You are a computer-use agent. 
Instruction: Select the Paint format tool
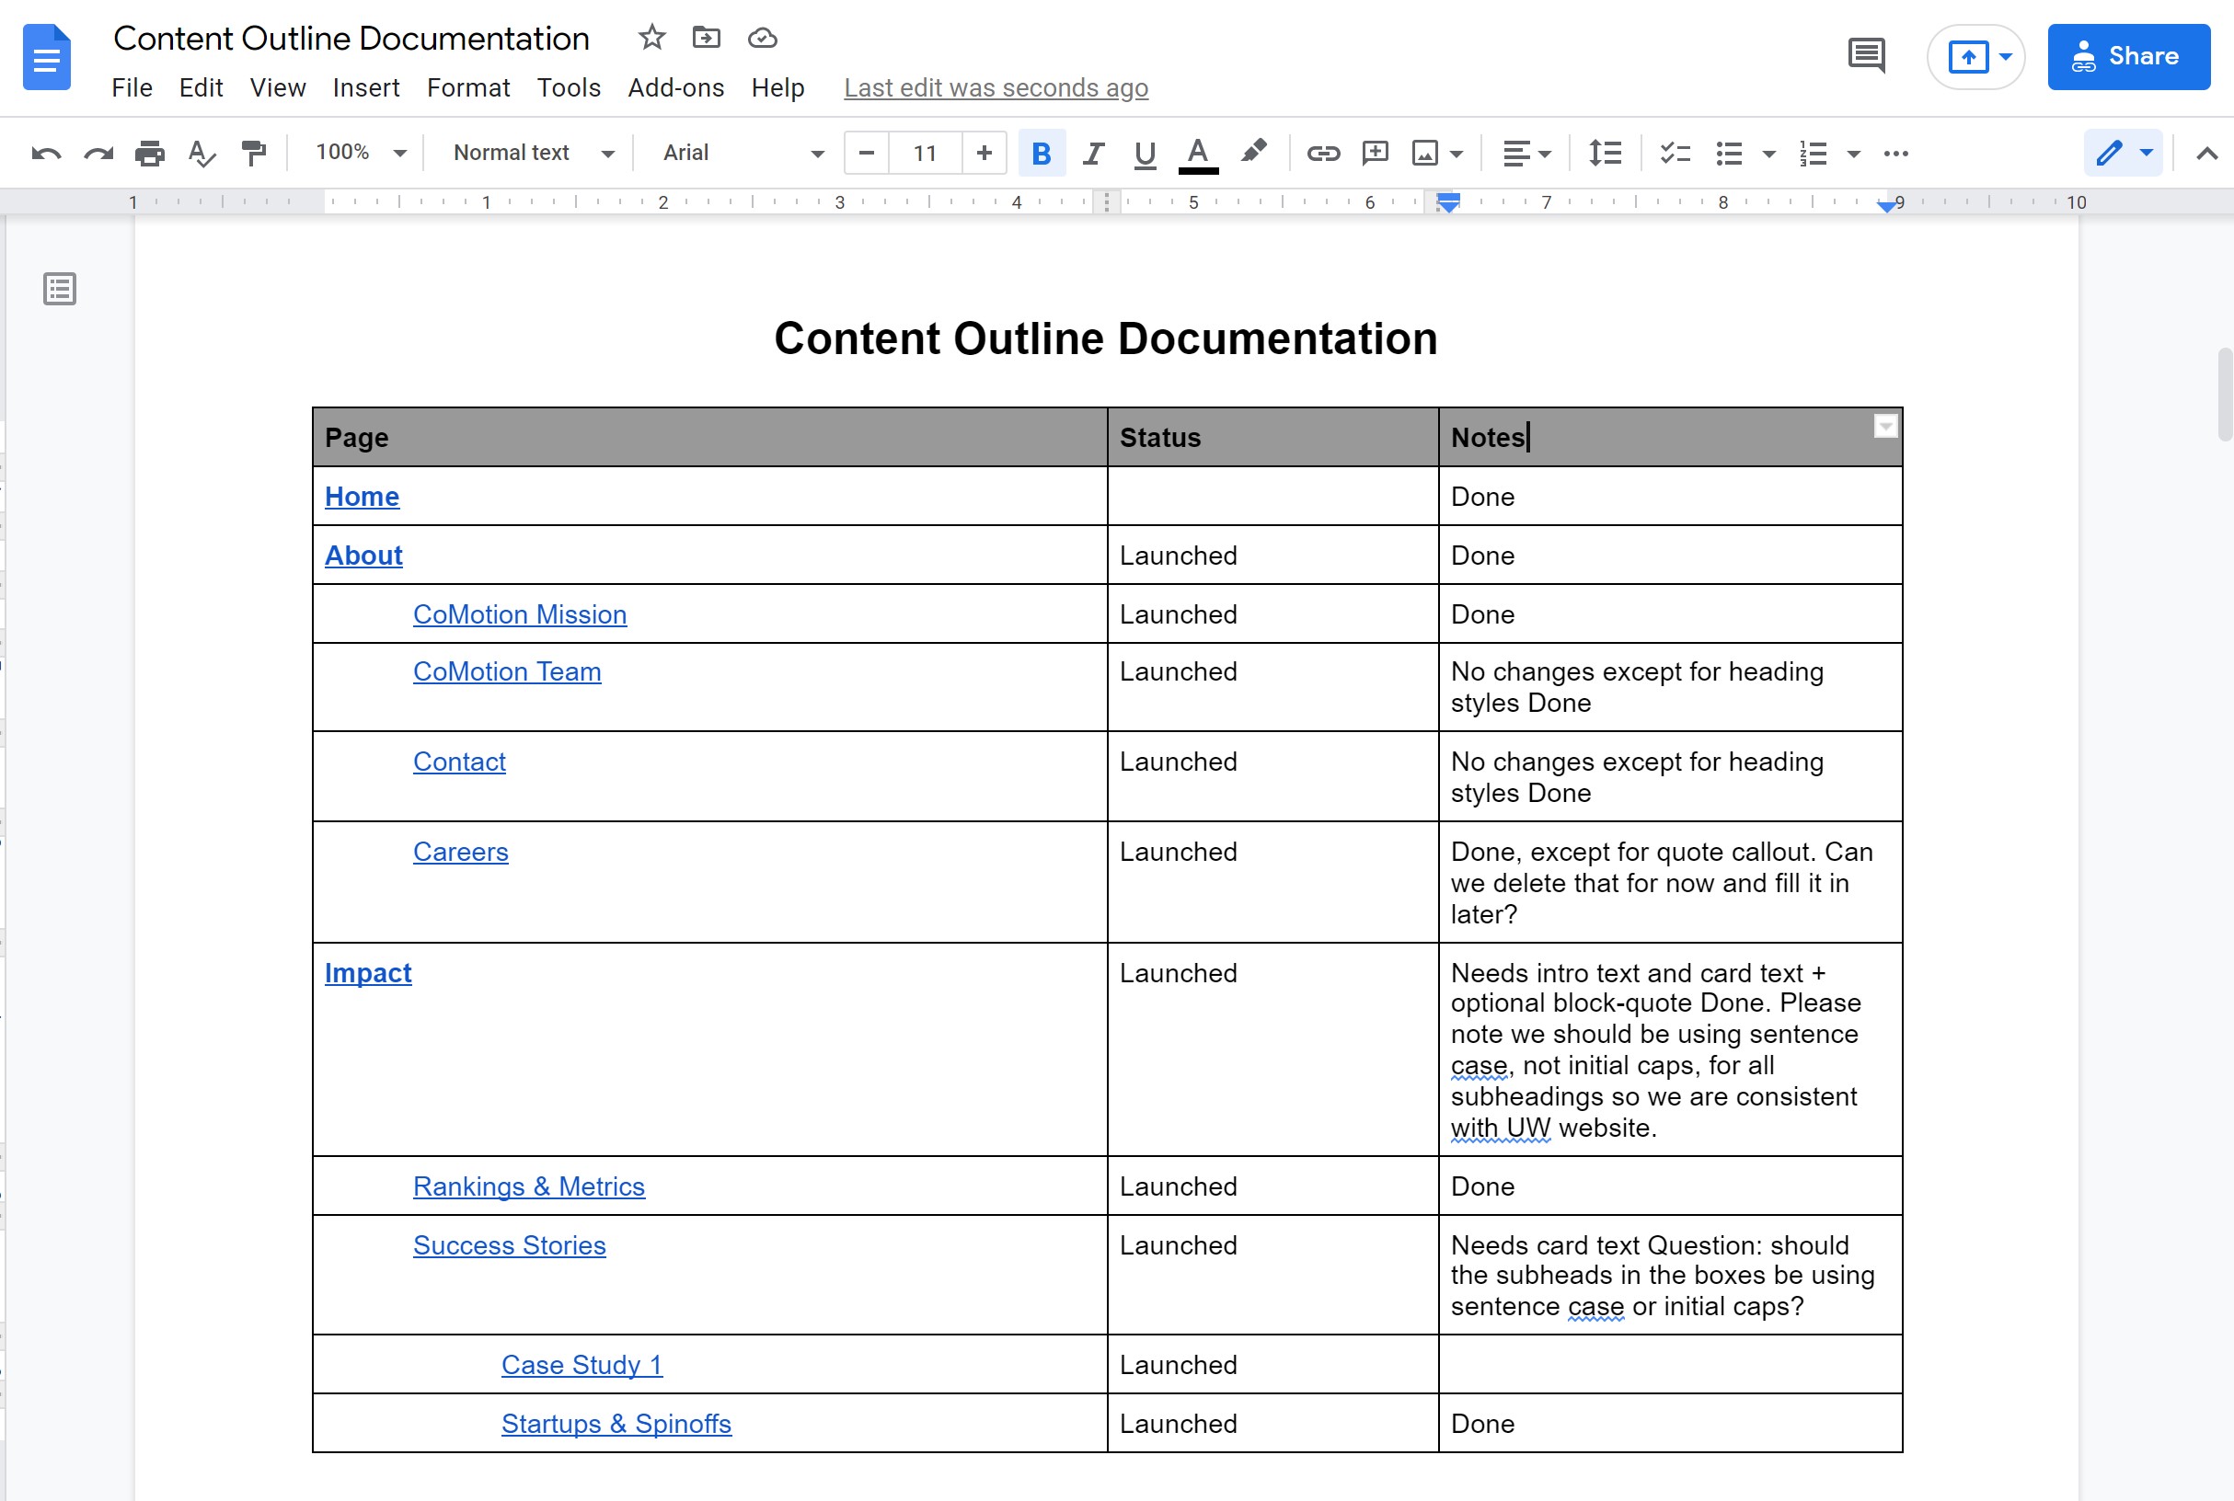coord(254,154)
